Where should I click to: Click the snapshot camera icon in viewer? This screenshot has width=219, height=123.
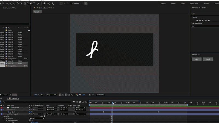tap(90, 95)
